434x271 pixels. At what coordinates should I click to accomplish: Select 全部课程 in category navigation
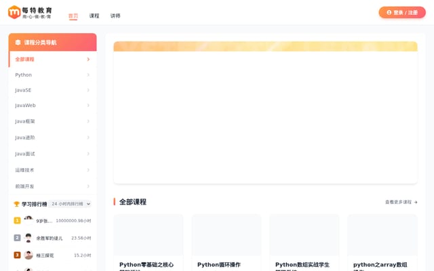pos(53,59)
